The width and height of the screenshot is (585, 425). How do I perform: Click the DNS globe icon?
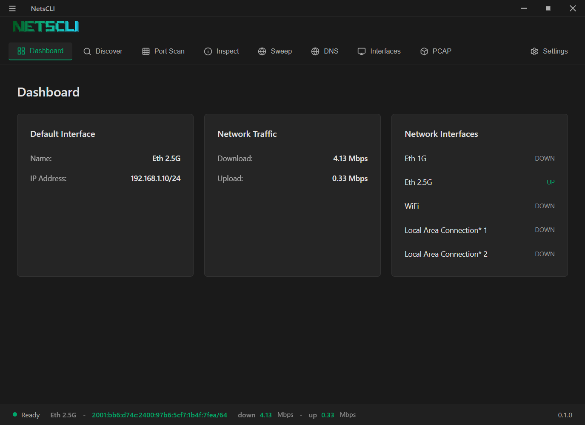pyautogui.click(x=315, y=51)
